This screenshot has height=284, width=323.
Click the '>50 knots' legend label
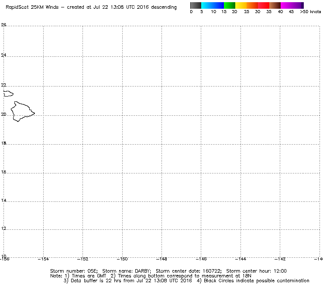pyautogui.click(x=310, y=12)
